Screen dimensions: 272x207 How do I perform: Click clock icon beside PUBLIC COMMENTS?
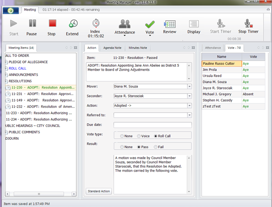(7, 132)
